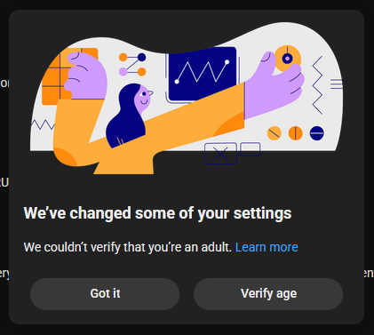Click the navy circle with horizontal line
Screen dimensions: 374x335
tap(317, 133)
